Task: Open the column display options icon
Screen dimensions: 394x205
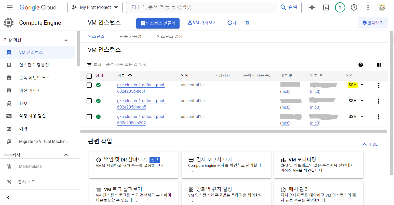Action: point(379,65)
